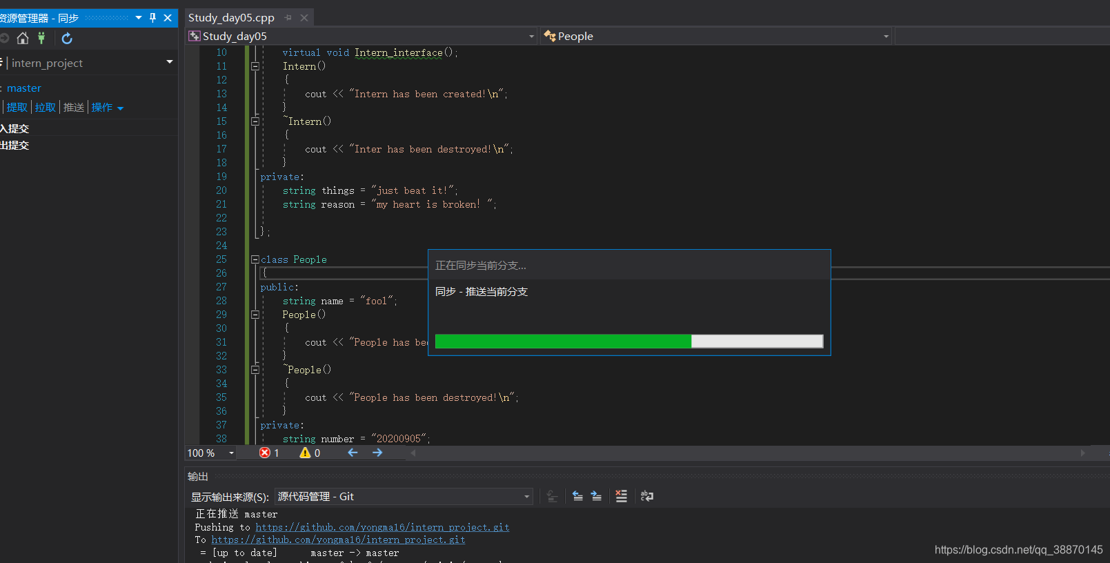The image size is (1110, 563).
Task: Click the People class icon in navigation bar
Action: click(x=550, y=36)
